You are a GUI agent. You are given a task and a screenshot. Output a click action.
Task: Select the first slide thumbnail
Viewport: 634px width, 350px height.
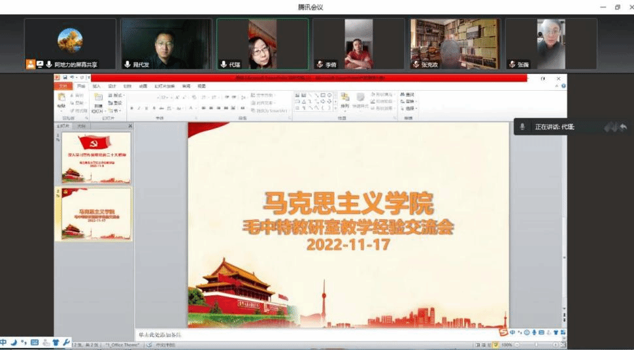pos(95,157)
